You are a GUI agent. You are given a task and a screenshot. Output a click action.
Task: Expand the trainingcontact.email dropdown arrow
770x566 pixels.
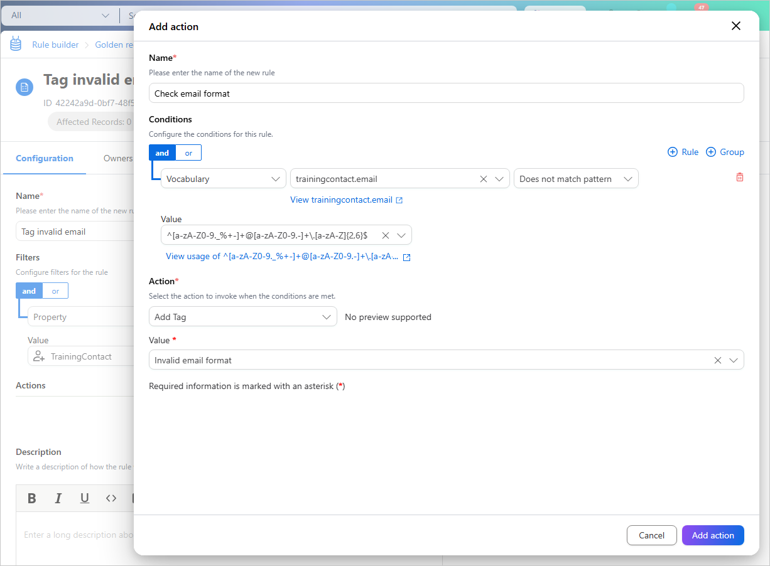(x=499, y=179)
